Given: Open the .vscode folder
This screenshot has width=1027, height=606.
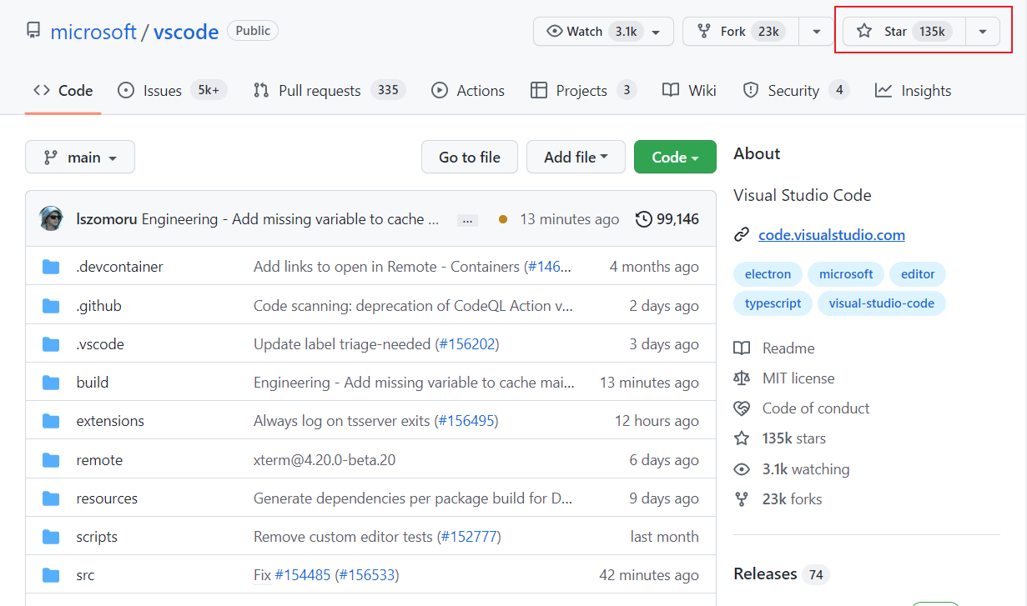Looking at the screenshot, I should 100,344.
